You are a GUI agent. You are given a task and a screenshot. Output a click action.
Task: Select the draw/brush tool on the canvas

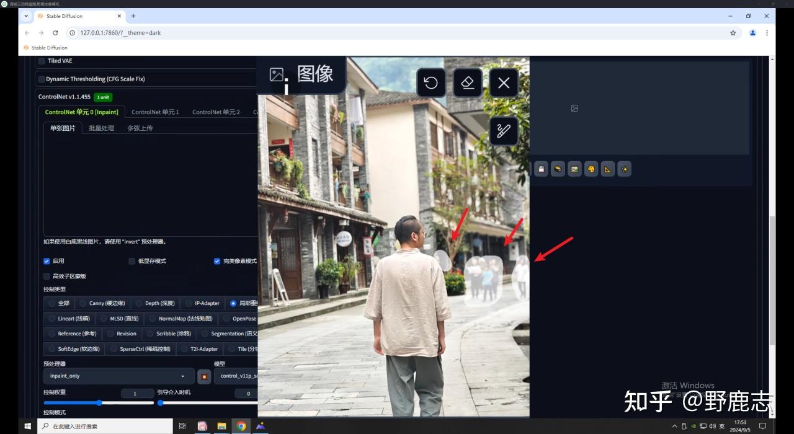[504, 131]
